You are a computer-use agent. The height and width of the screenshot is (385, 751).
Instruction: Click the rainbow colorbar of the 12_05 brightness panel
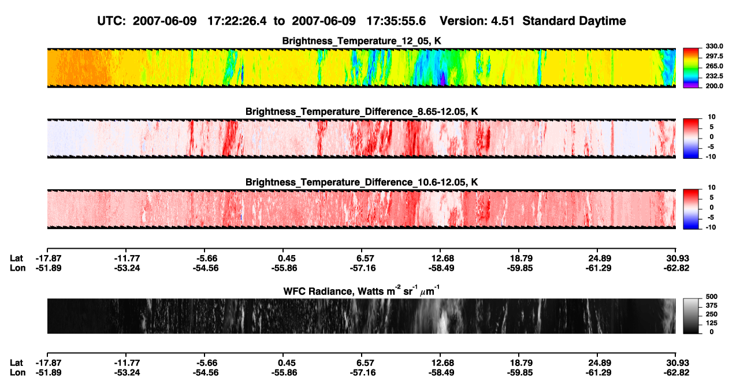(691, 68)
